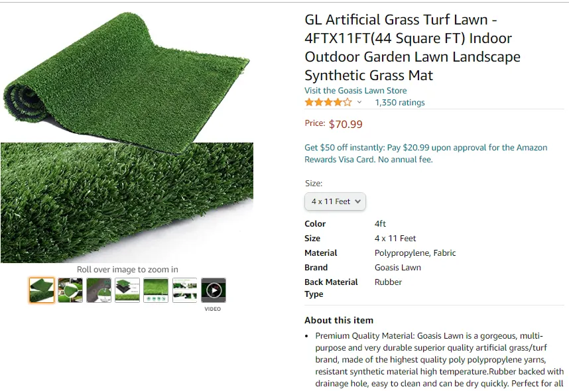
Task: Open the fifth thumbnail with feature icons
Action: pos(156,290)
